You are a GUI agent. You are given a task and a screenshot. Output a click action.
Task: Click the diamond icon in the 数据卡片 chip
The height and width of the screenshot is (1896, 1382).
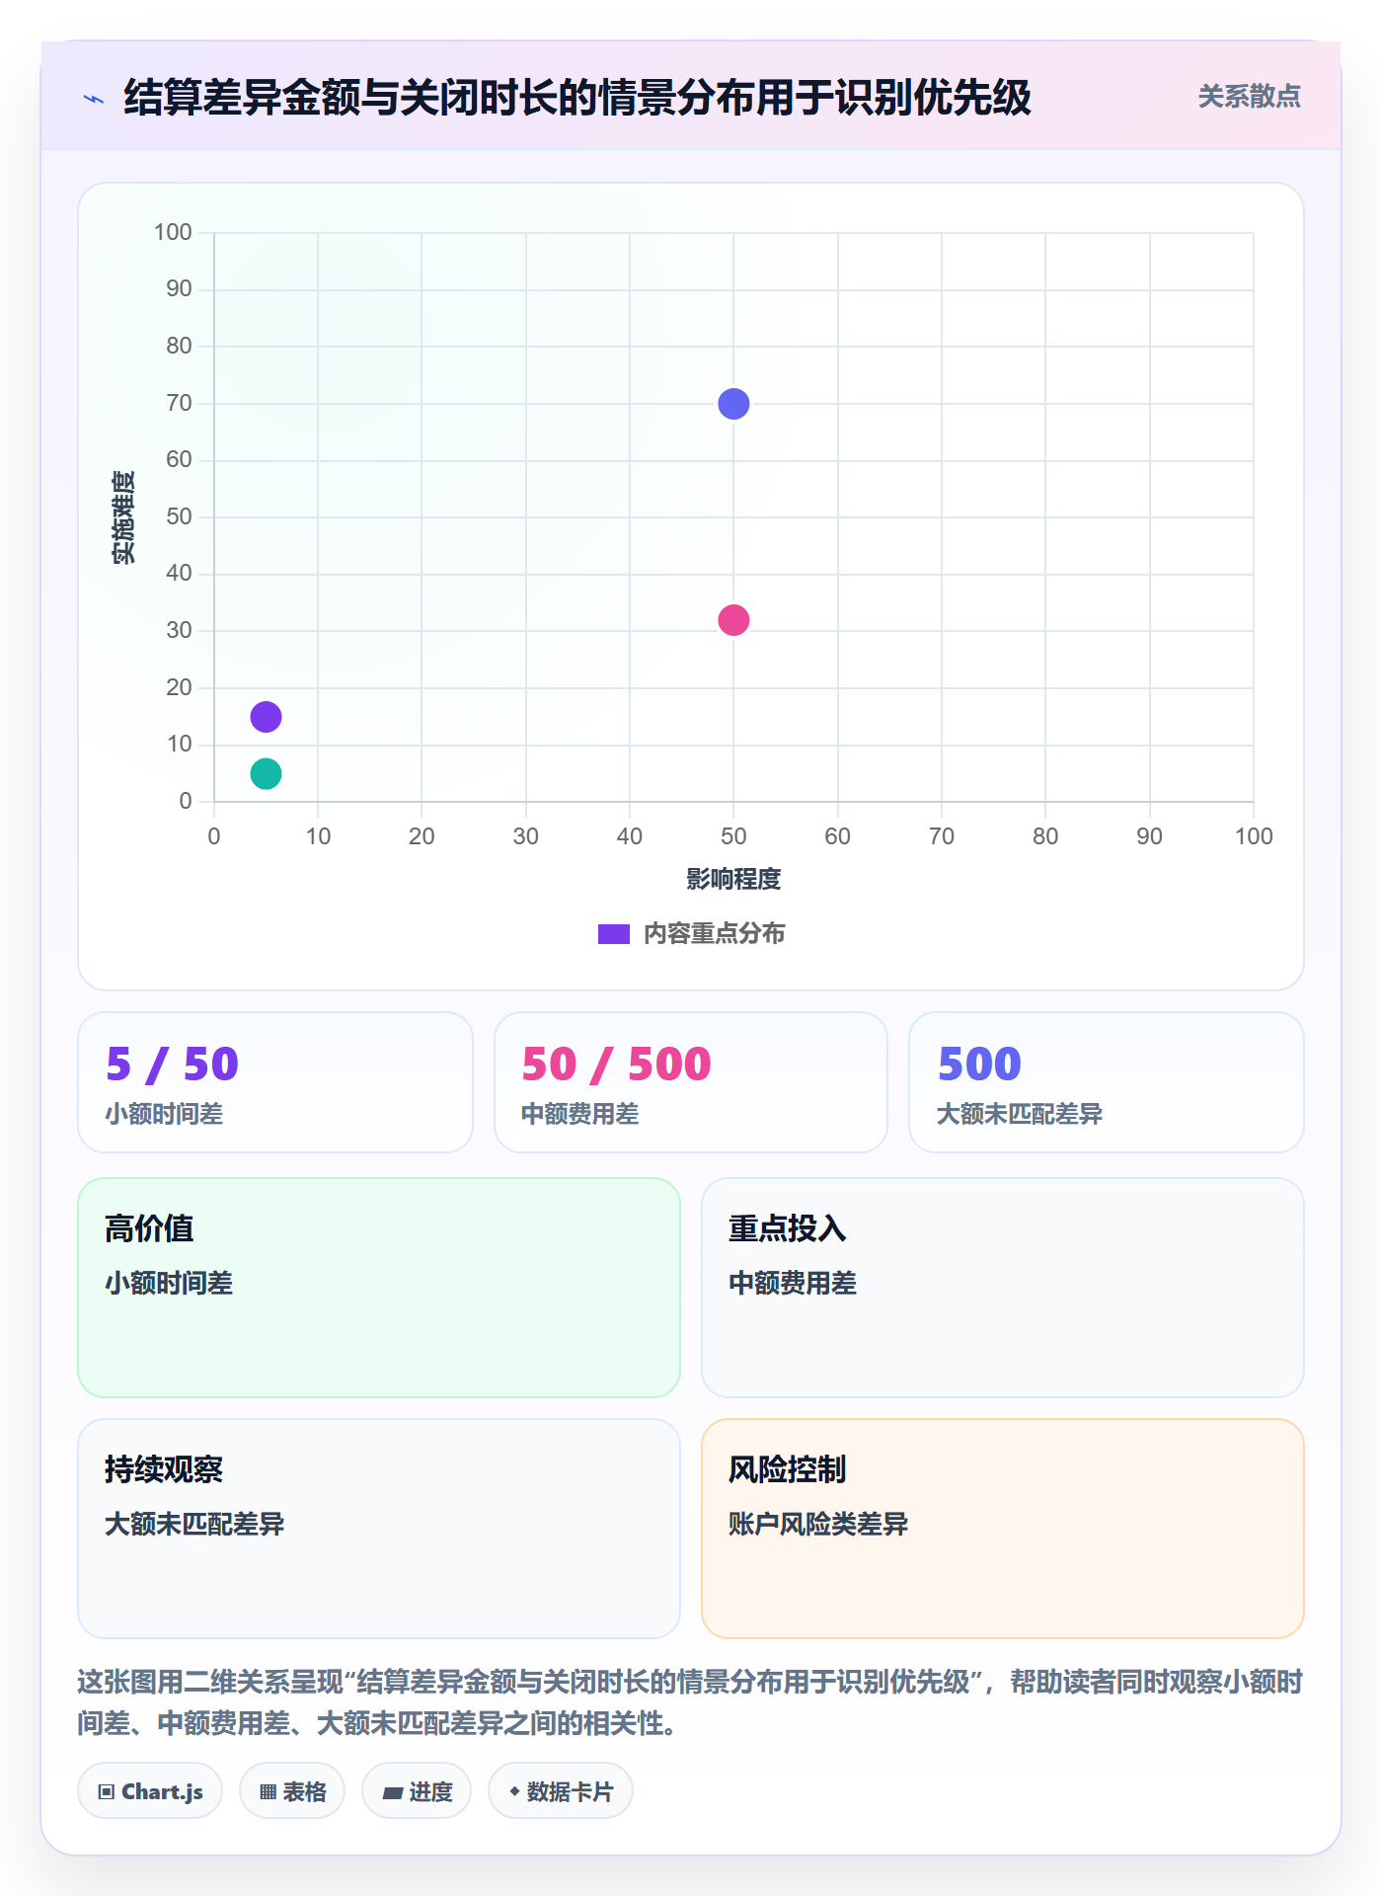click(514, 1791)
